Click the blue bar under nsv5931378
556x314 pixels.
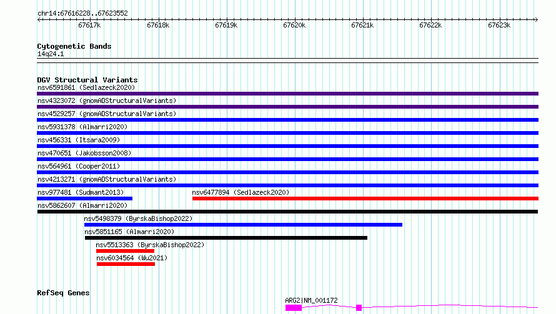pos(287,133)
